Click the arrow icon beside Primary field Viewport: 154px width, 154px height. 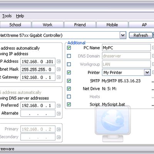pyautogui.click(x=59, y=129)
